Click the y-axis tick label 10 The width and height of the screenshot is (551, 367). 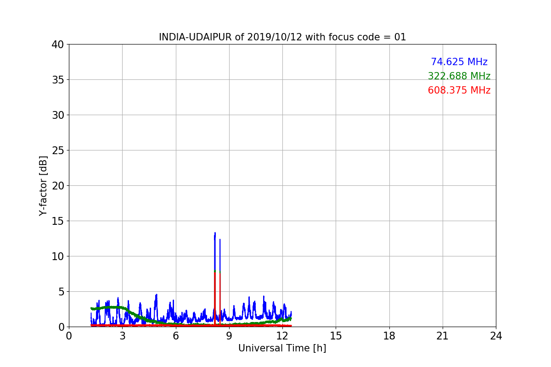(58, 256)
